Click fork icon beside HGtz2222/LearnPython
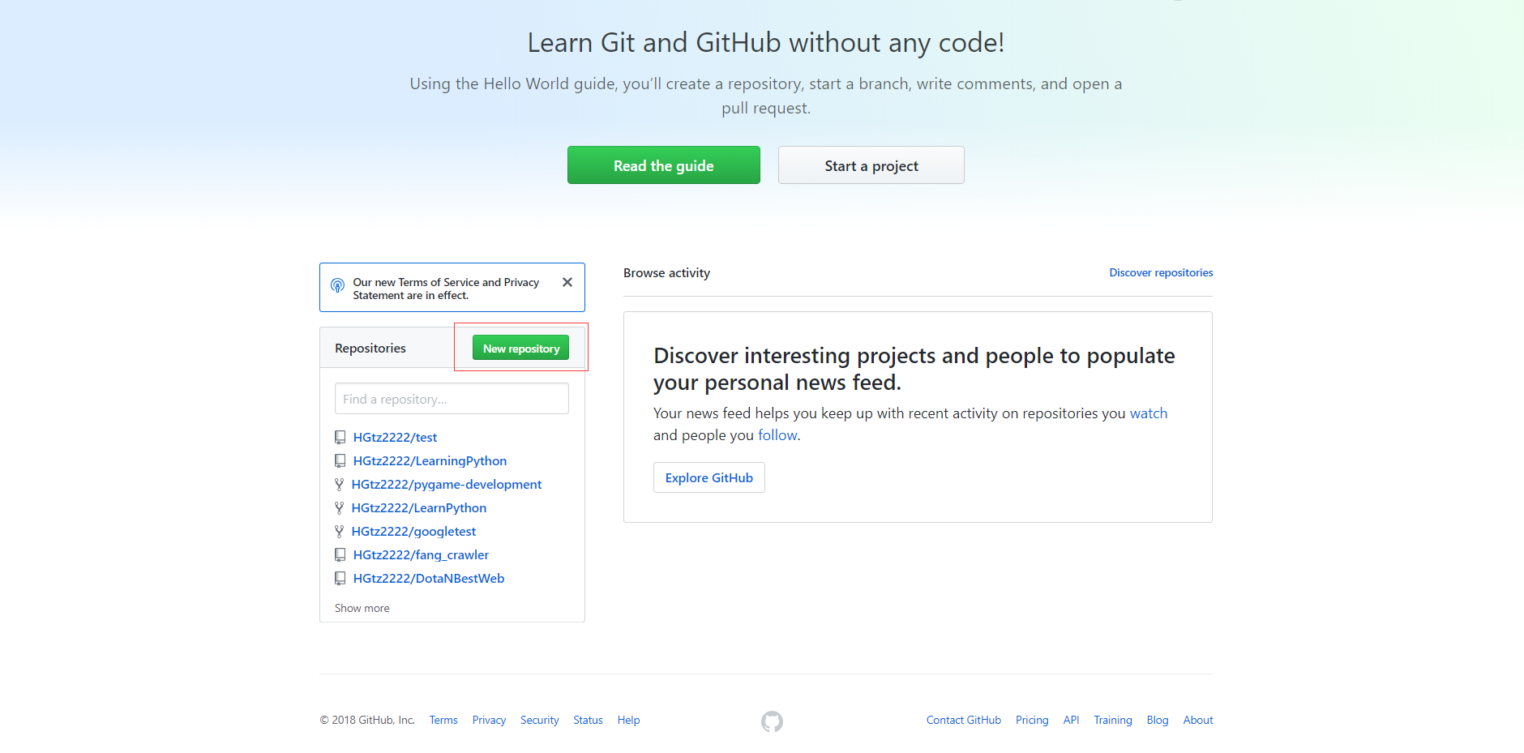The image size is (1524, 753). pos(340,508)
